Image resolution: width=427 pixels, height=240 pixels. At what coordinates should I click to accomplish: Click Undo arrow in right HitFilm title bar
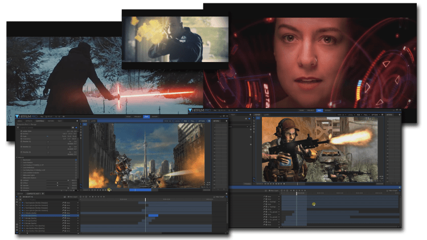230,110
